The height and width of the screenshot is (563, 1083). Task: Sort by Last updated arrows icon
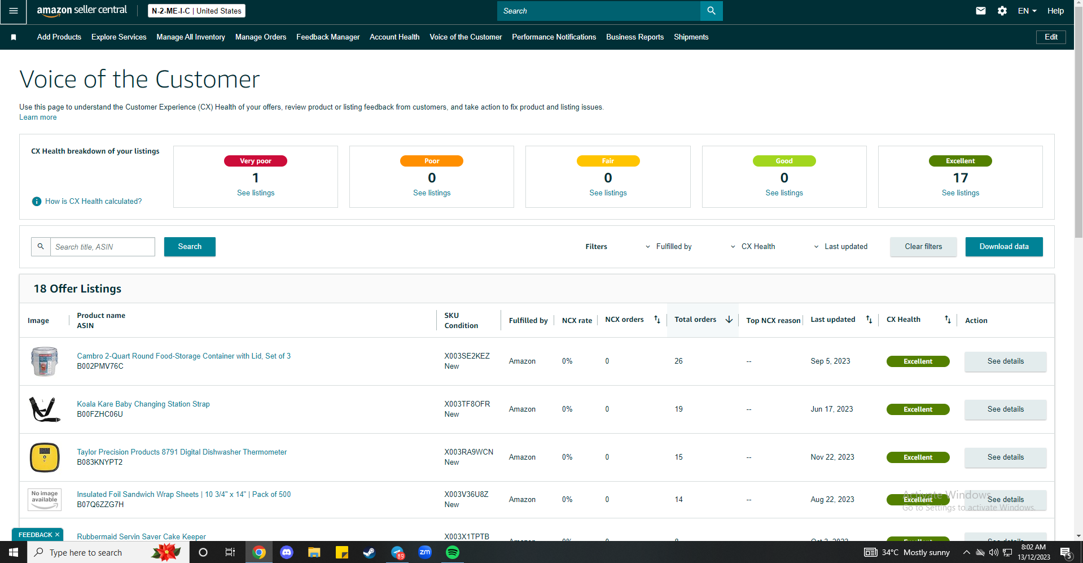click(869, 320)
